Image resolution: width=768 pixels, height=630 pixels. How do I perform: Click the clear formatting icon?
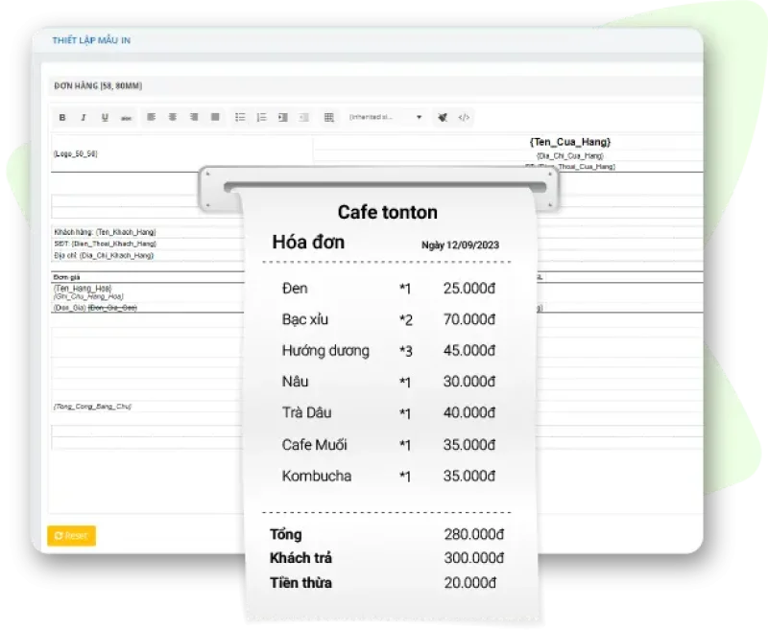(443, 117)
